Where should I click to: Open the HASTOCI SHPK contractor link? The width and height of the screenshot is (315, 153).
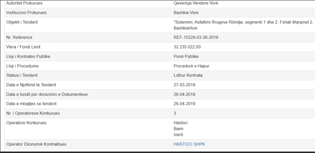(x=189, y=144)
